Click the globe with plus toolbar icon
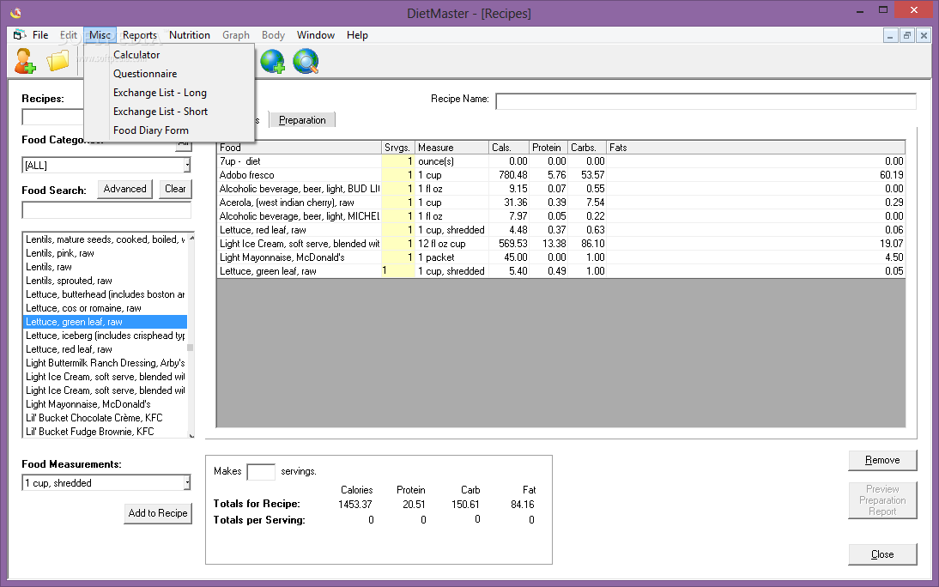The width and height of the screenshot is (939, 587). click(272, 61)
